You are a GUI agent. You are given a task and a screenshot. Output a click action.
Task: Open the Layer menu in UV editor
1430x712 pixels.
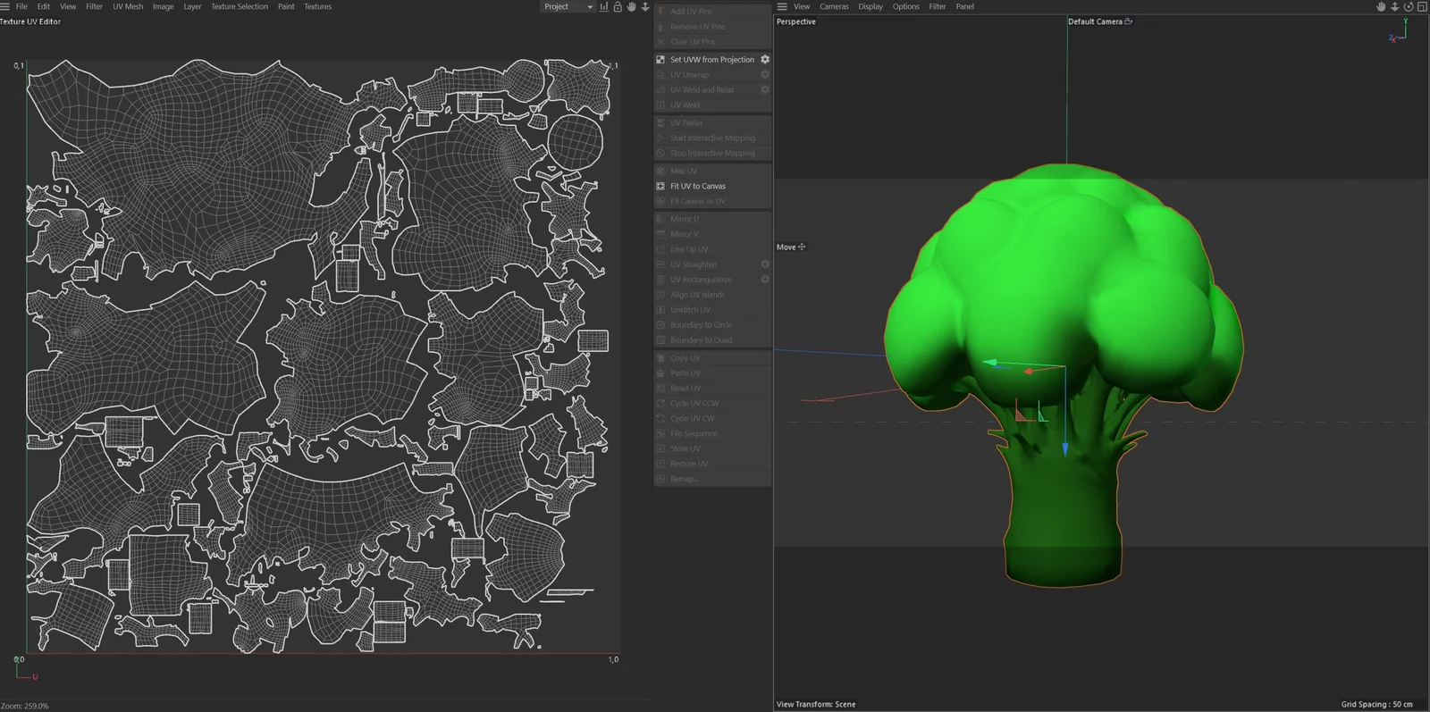(192, 6)
